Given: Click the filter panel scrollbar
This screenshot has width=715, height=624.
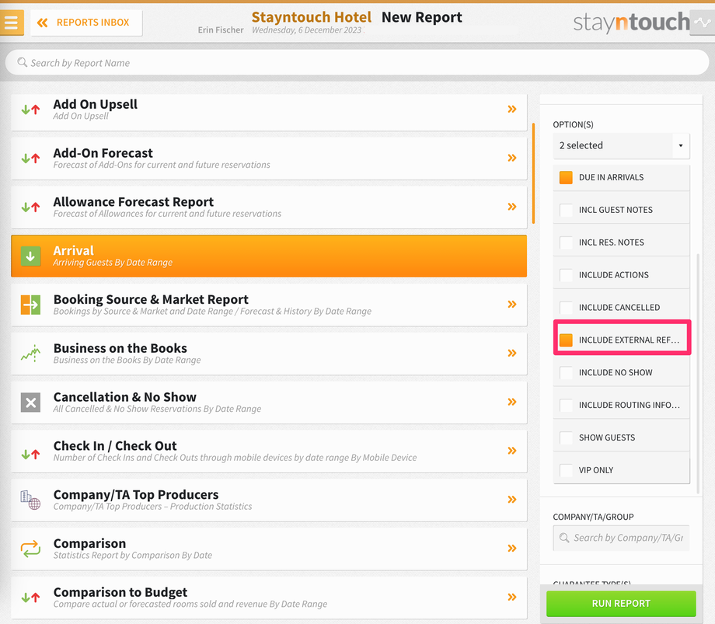Looking at the screenshot, I should pyautogui.click(x=698, y=374).
